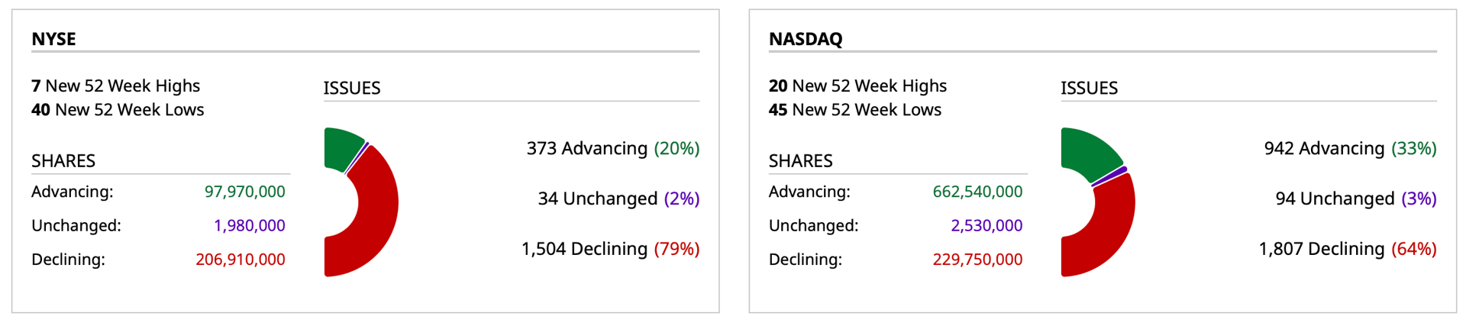Click NASDAQ 20 New 52 Week Highs
This screenshot has height=329, width=1466.
[857, 85]
